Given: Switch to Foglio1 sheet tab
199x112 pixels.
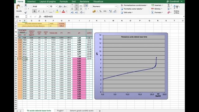Looking at the screenshot, I should coord(60,111).
